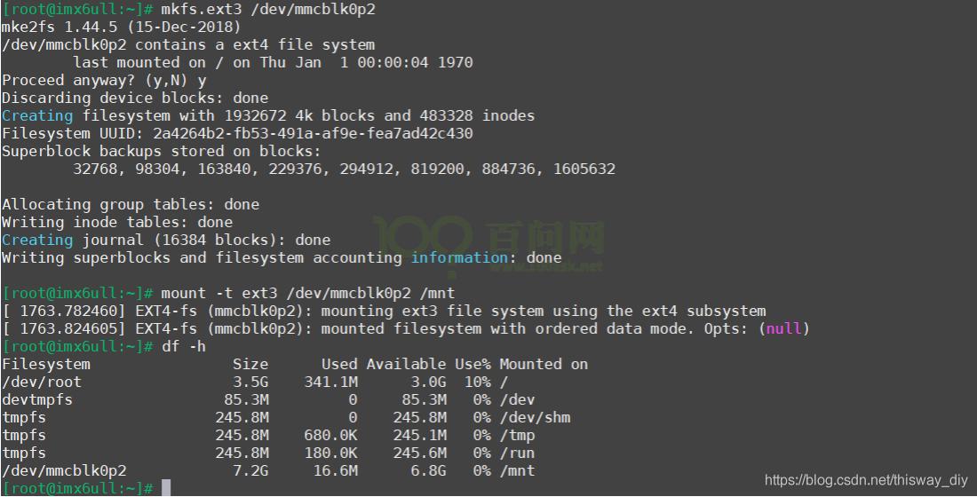977x497 pixels.
Task: Click the "Mounted on" column header
Action: coord(544,364)
